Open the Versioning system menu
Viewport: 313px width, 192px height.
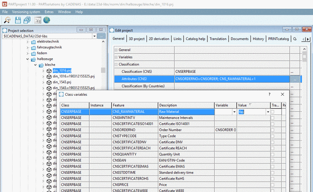[x=26, y=12]
